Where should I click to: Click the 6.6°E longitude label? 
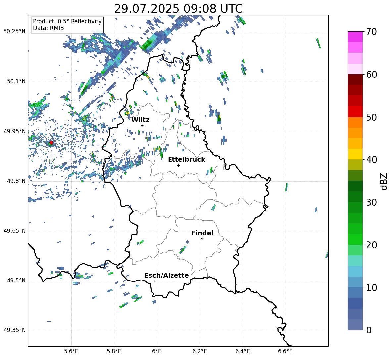tap(285, 351)
